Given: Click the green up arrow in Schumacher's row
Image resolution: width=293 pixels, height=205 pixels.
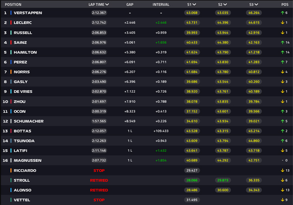Looking at the screenshot, I should tap(280, 121).
